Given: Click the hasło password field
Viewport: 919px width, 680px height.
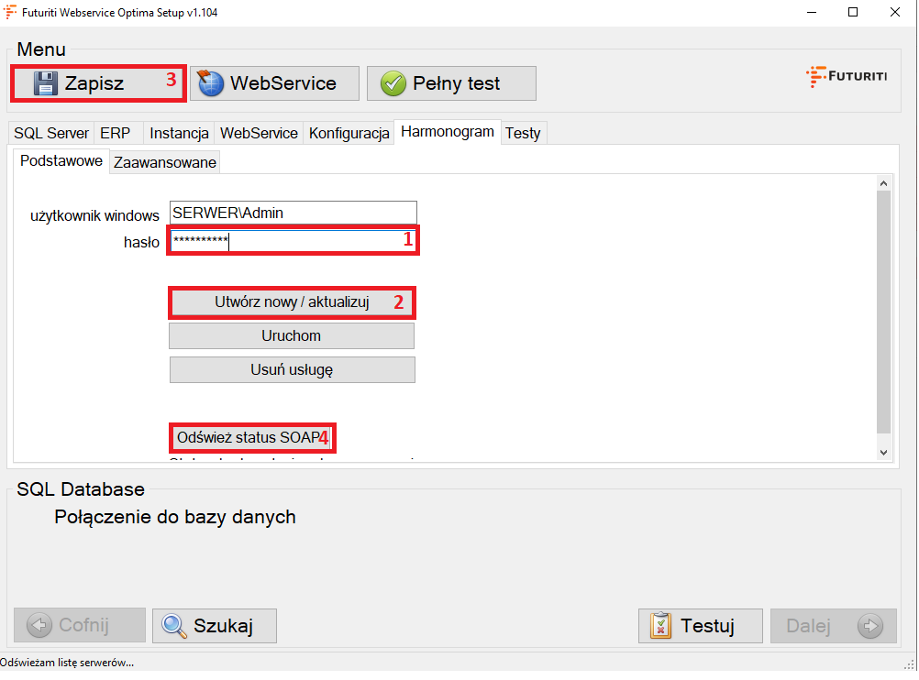Looking at the screenshot, I should 292,241.
